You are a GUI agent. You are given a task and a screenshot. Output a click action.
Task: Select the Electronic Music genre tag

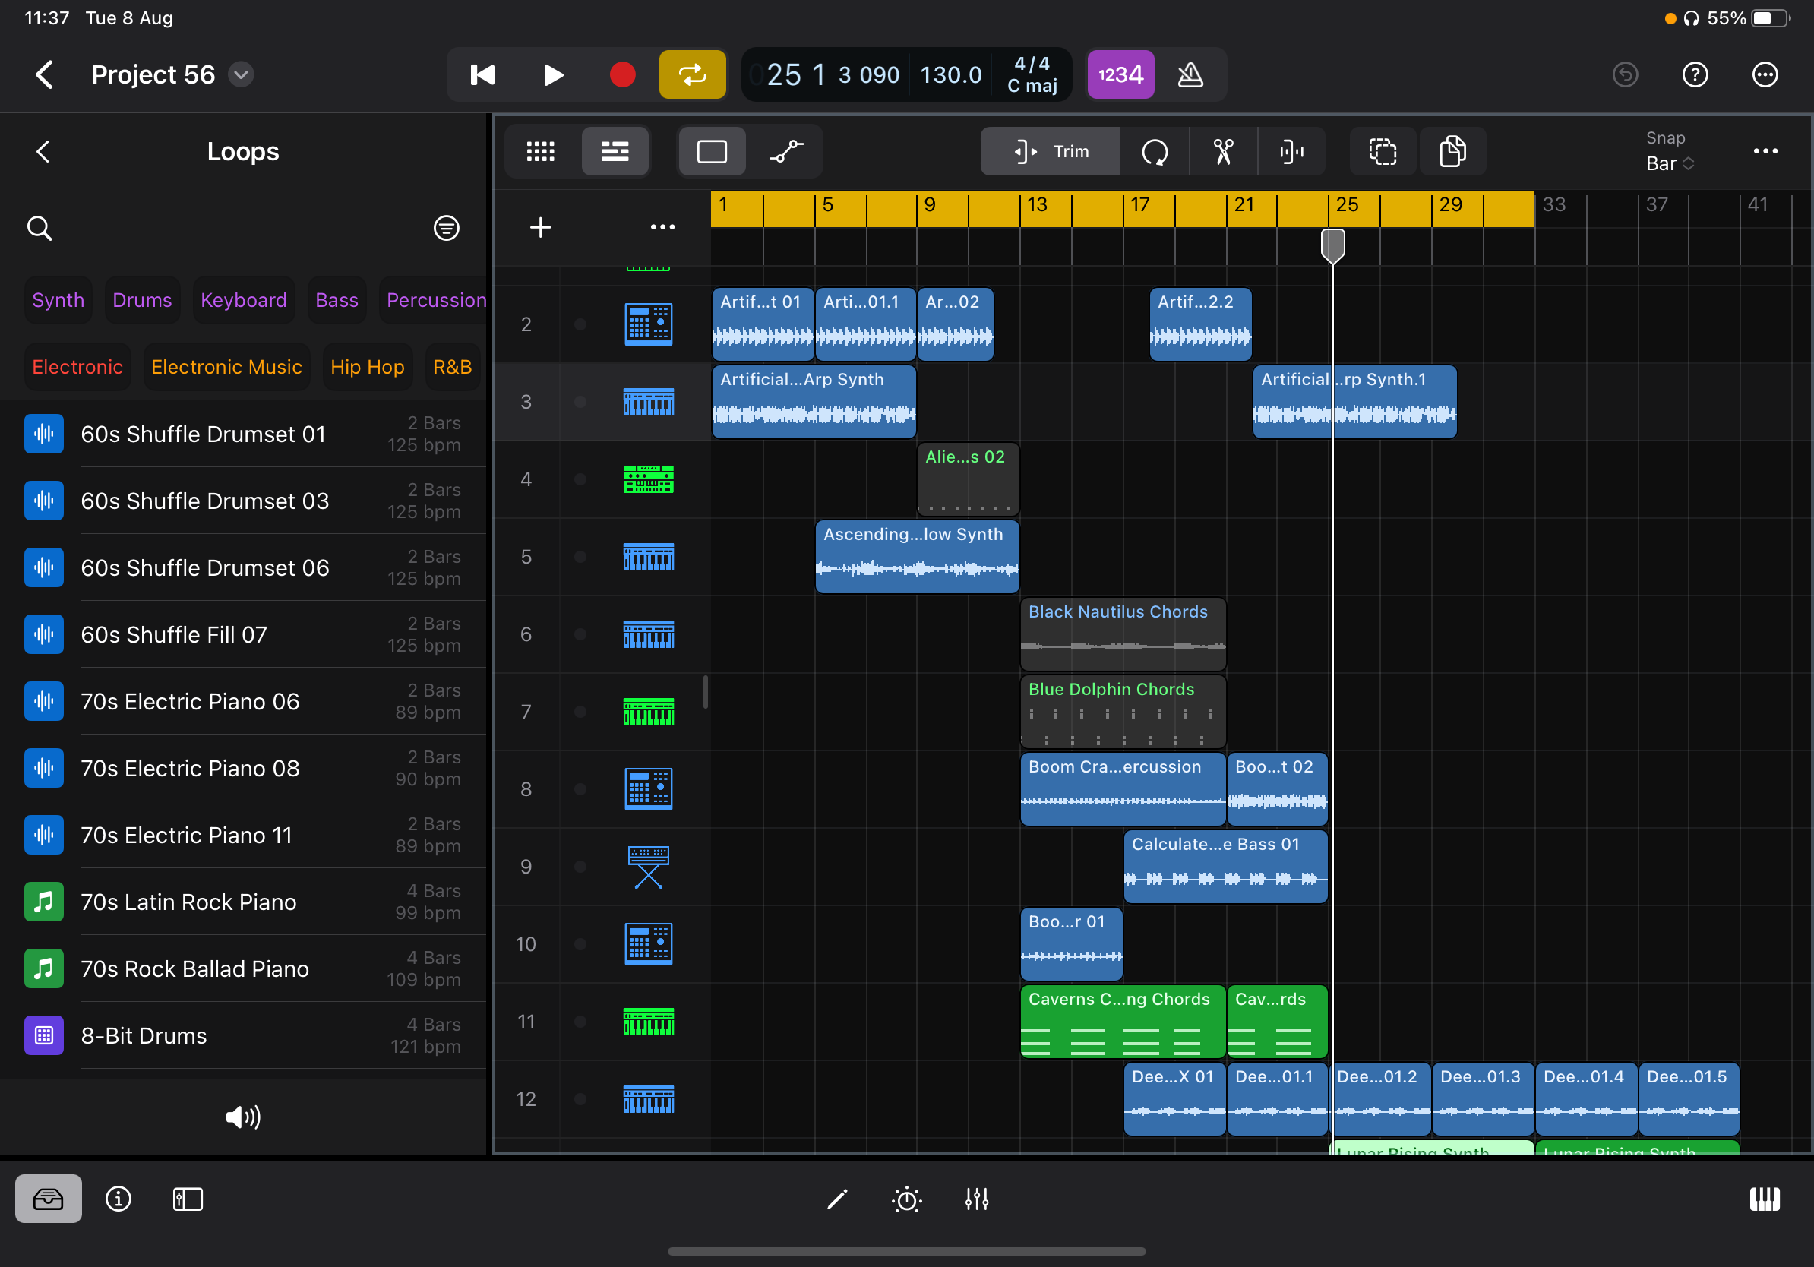(226, 368)
